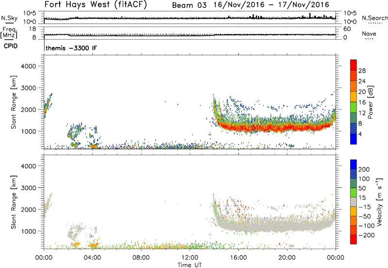Click the "08:00" time tick label
The image size is (388, 268).
click(141, 258)
